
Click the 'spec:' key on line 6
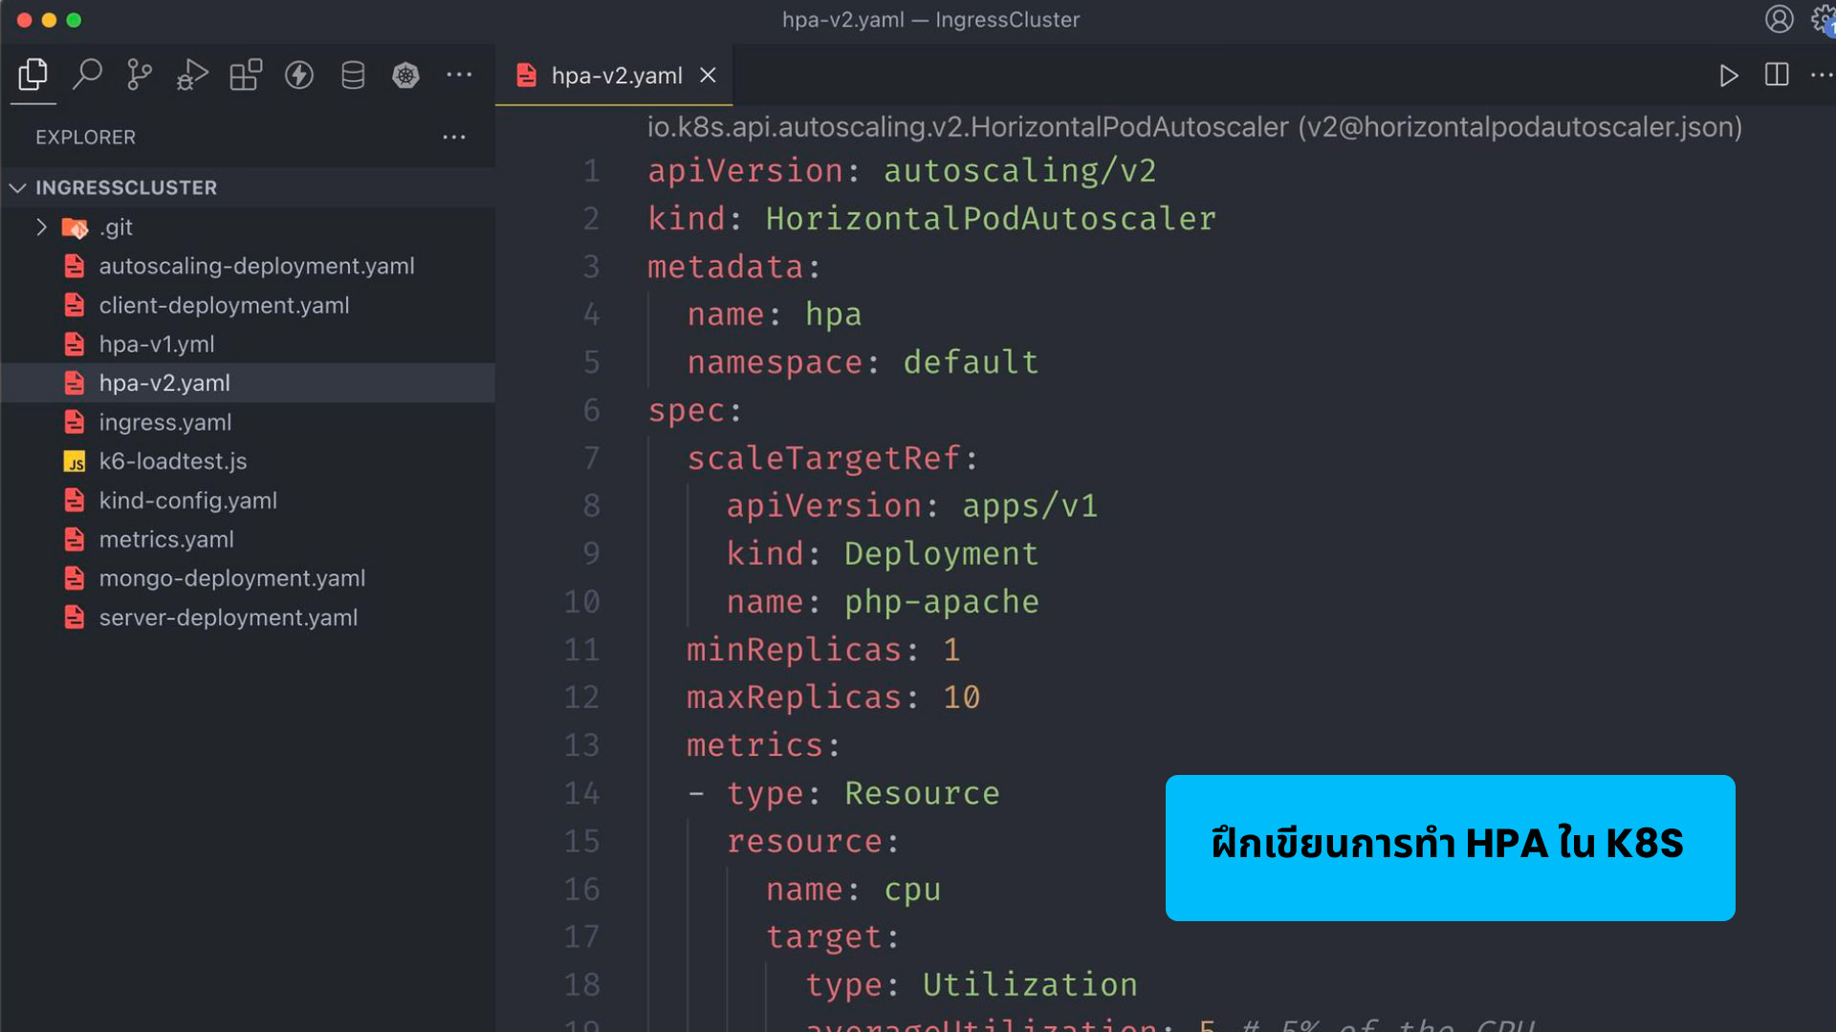click(695, 411)
